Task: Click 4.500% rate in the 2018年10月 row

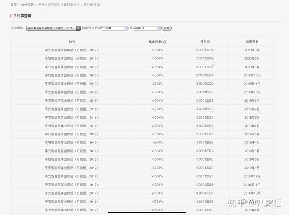Action: tap(157, 193)
